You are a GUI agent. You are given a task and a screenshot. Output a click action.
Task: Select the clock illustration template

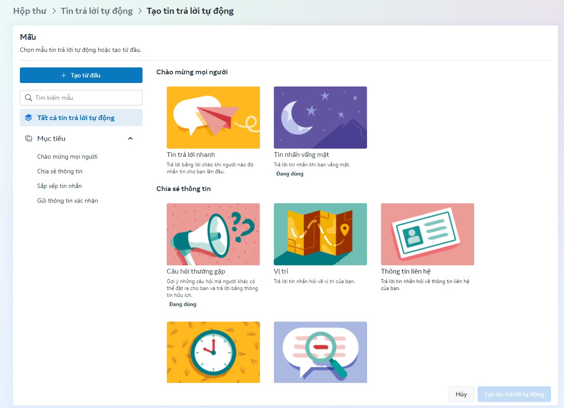213,352
